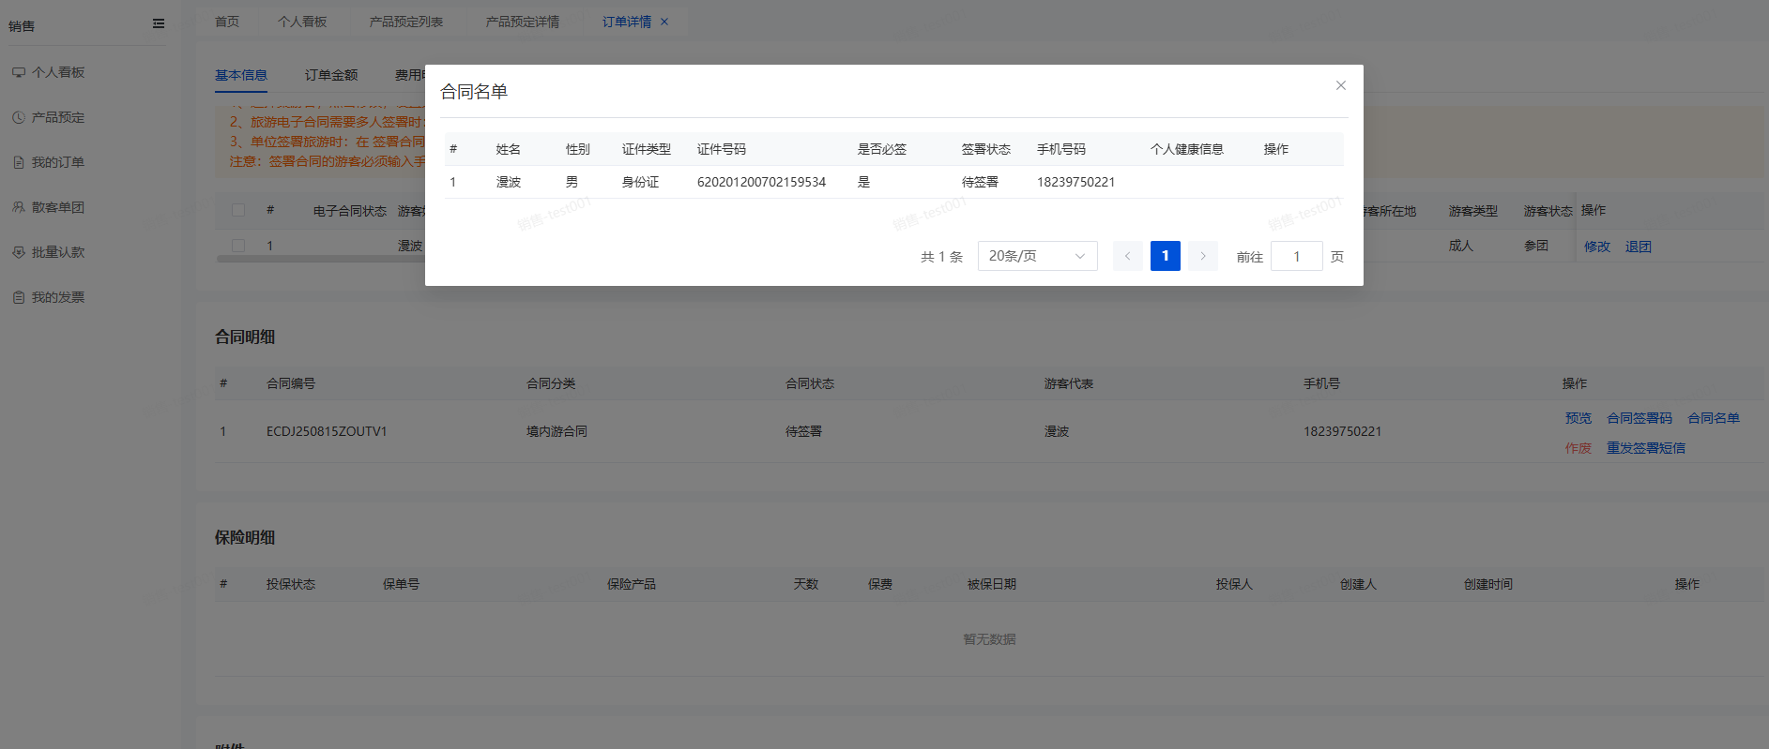Click the 散客单团 people icon in sidebar
Viewport: 1769px width, 749px height.
(19, 207)
